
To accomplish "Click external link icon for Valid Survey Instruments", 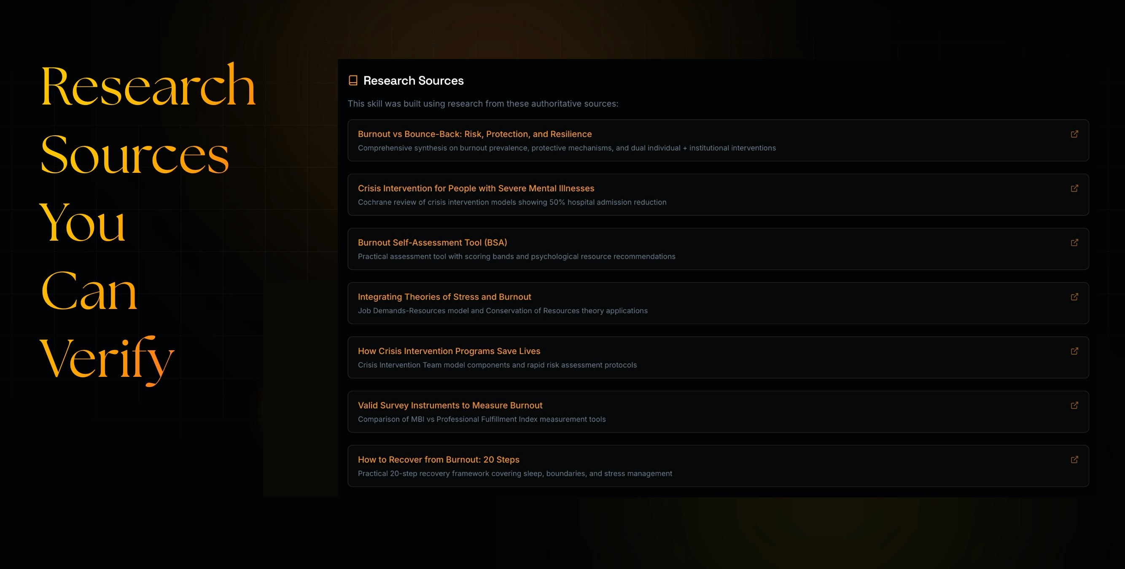I will [1074, 405].
